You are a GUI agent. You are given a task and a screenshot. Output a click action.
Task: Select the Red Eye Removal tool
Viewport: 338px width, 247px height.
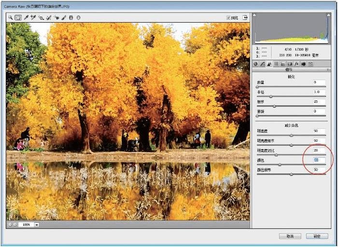click(56, 18)
